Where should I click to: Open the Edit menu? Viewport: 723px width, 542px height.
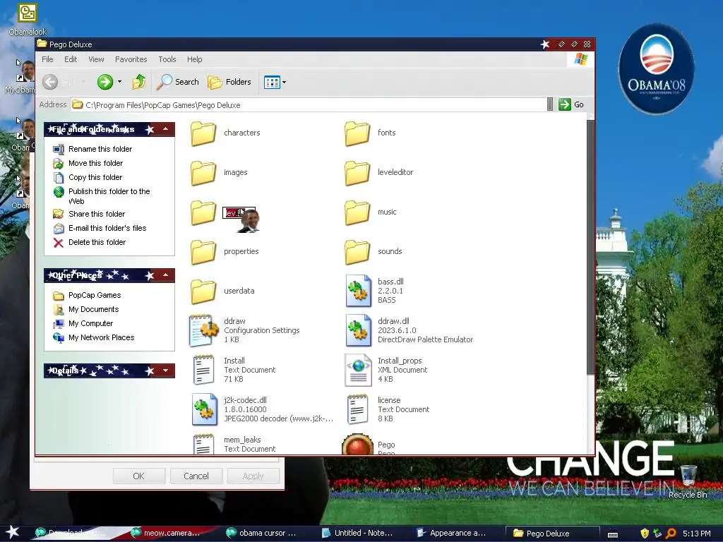click(71, 59)
